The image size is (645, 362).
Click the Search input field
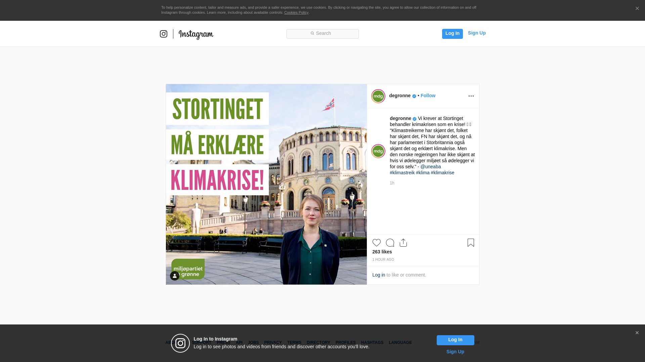[x=322, y=34]
